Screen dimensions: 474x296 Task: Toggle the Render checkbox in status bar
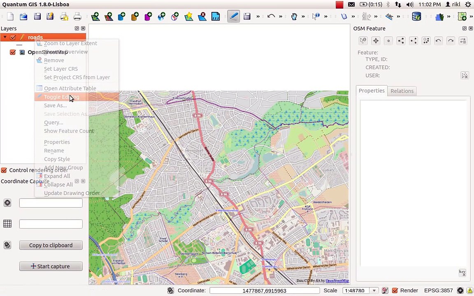(x=395, y=291)
